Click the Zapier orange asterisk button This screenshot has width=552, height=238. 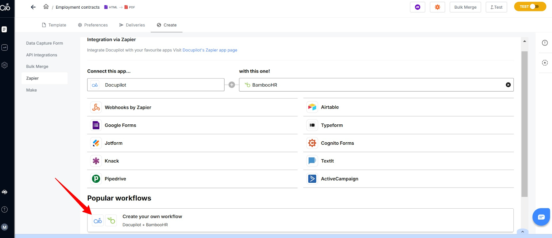tap(437, 7)
